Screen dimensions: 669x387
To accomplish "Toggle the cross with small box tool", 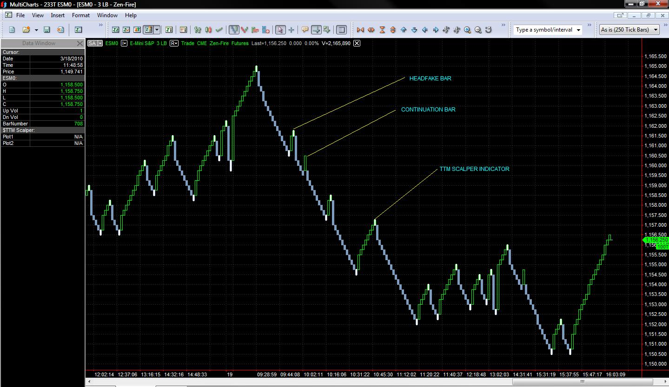I will pyautogui.click(x=327, y=30).
